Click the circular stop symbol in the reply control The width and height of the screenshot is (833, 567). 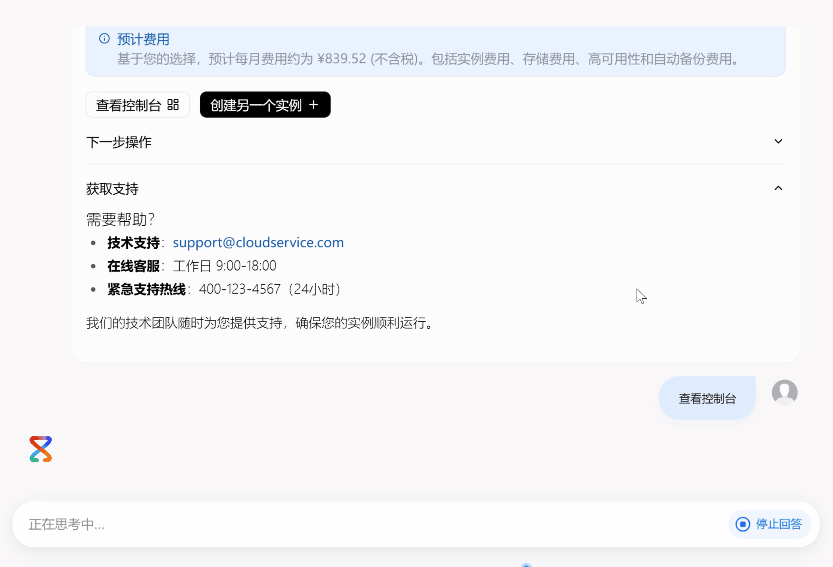click(743, 524)
